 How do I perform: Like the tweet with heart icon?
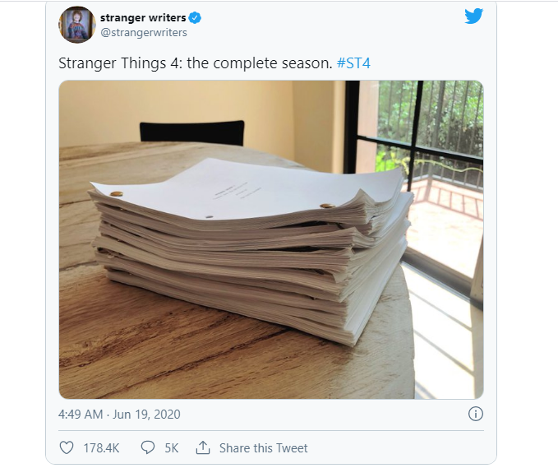pyautogui.click(x=67, y=447)
